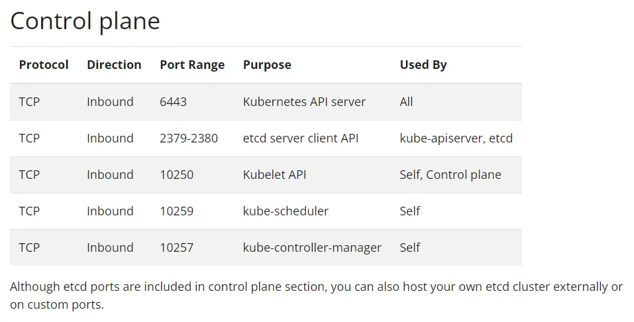Screen dimensions: 634x322
Task: Click the Protocol column header
Action: pos(44,65)
